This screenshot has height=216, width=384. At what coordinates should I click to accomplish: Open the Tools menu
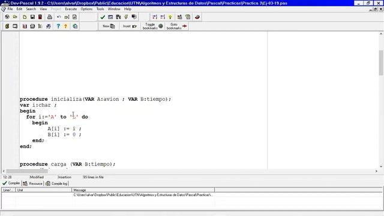[100, 9]
